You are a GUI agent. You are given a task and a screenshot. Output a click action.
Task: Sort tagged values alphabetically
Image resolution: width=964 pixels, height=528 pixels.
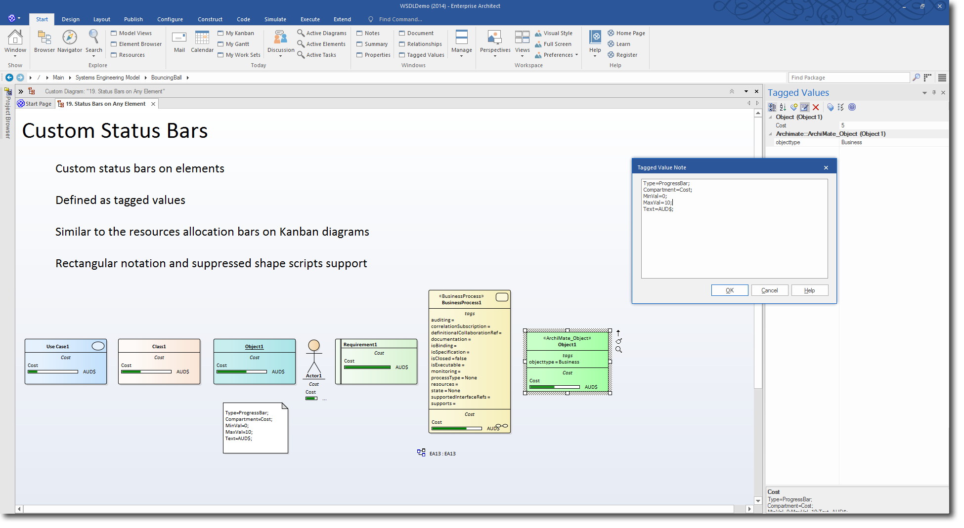point(783,107)
